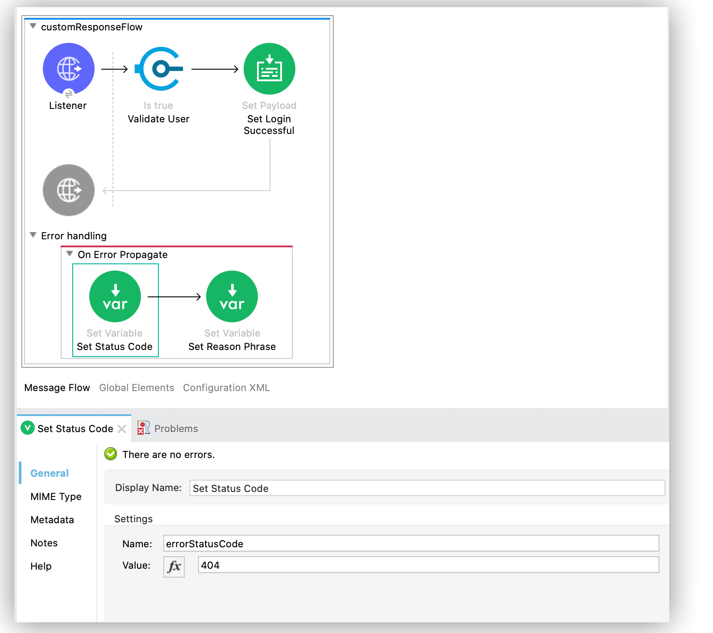
Task: Toggle the fx expression mode button
Action: [174, 566]
